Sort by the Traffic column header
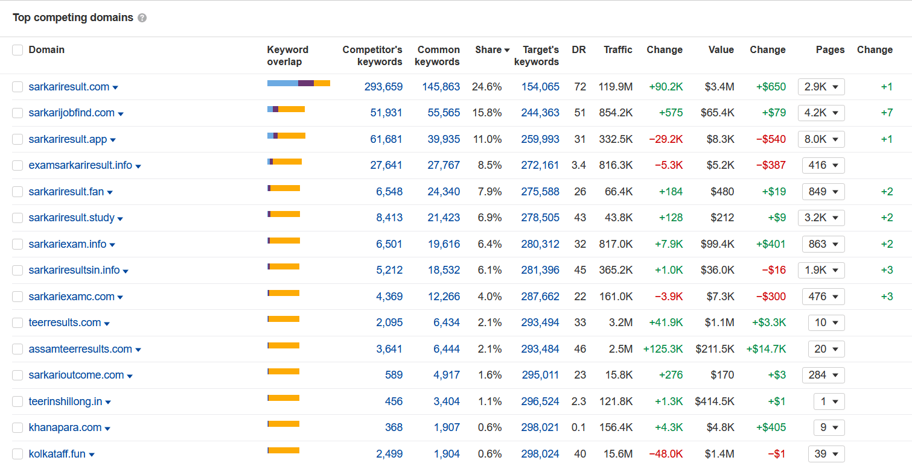This screenshot has width=912, height=466. [617, 50]
